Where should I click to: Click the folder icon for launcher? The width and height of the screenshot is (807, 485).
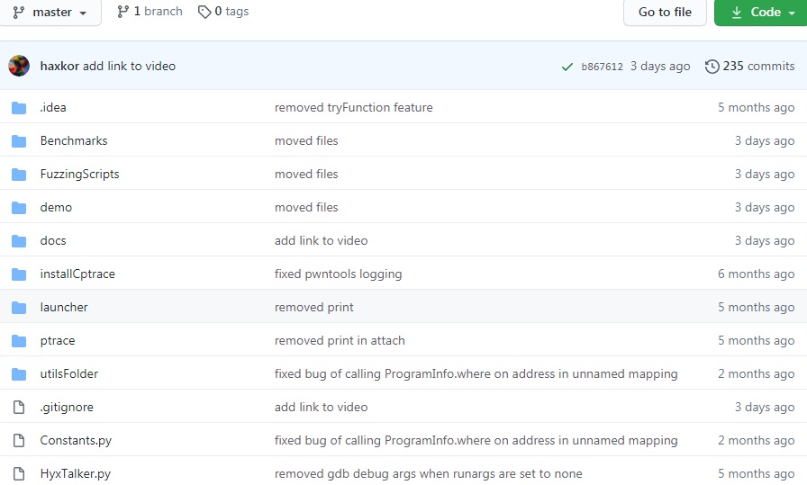[x=19, y=308]
